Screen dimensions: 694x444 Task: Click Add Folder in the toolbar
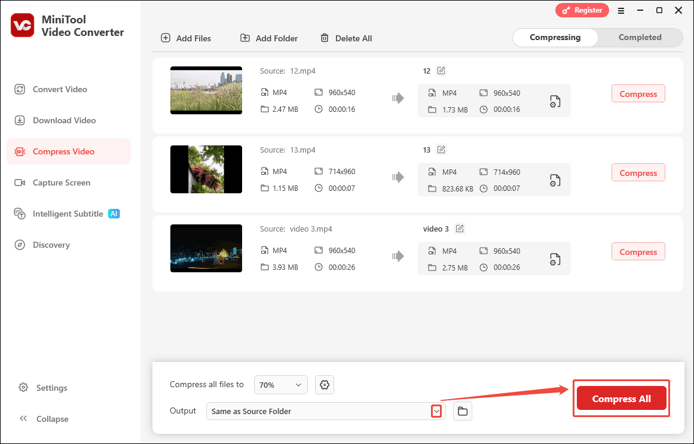tap(268, 38)
